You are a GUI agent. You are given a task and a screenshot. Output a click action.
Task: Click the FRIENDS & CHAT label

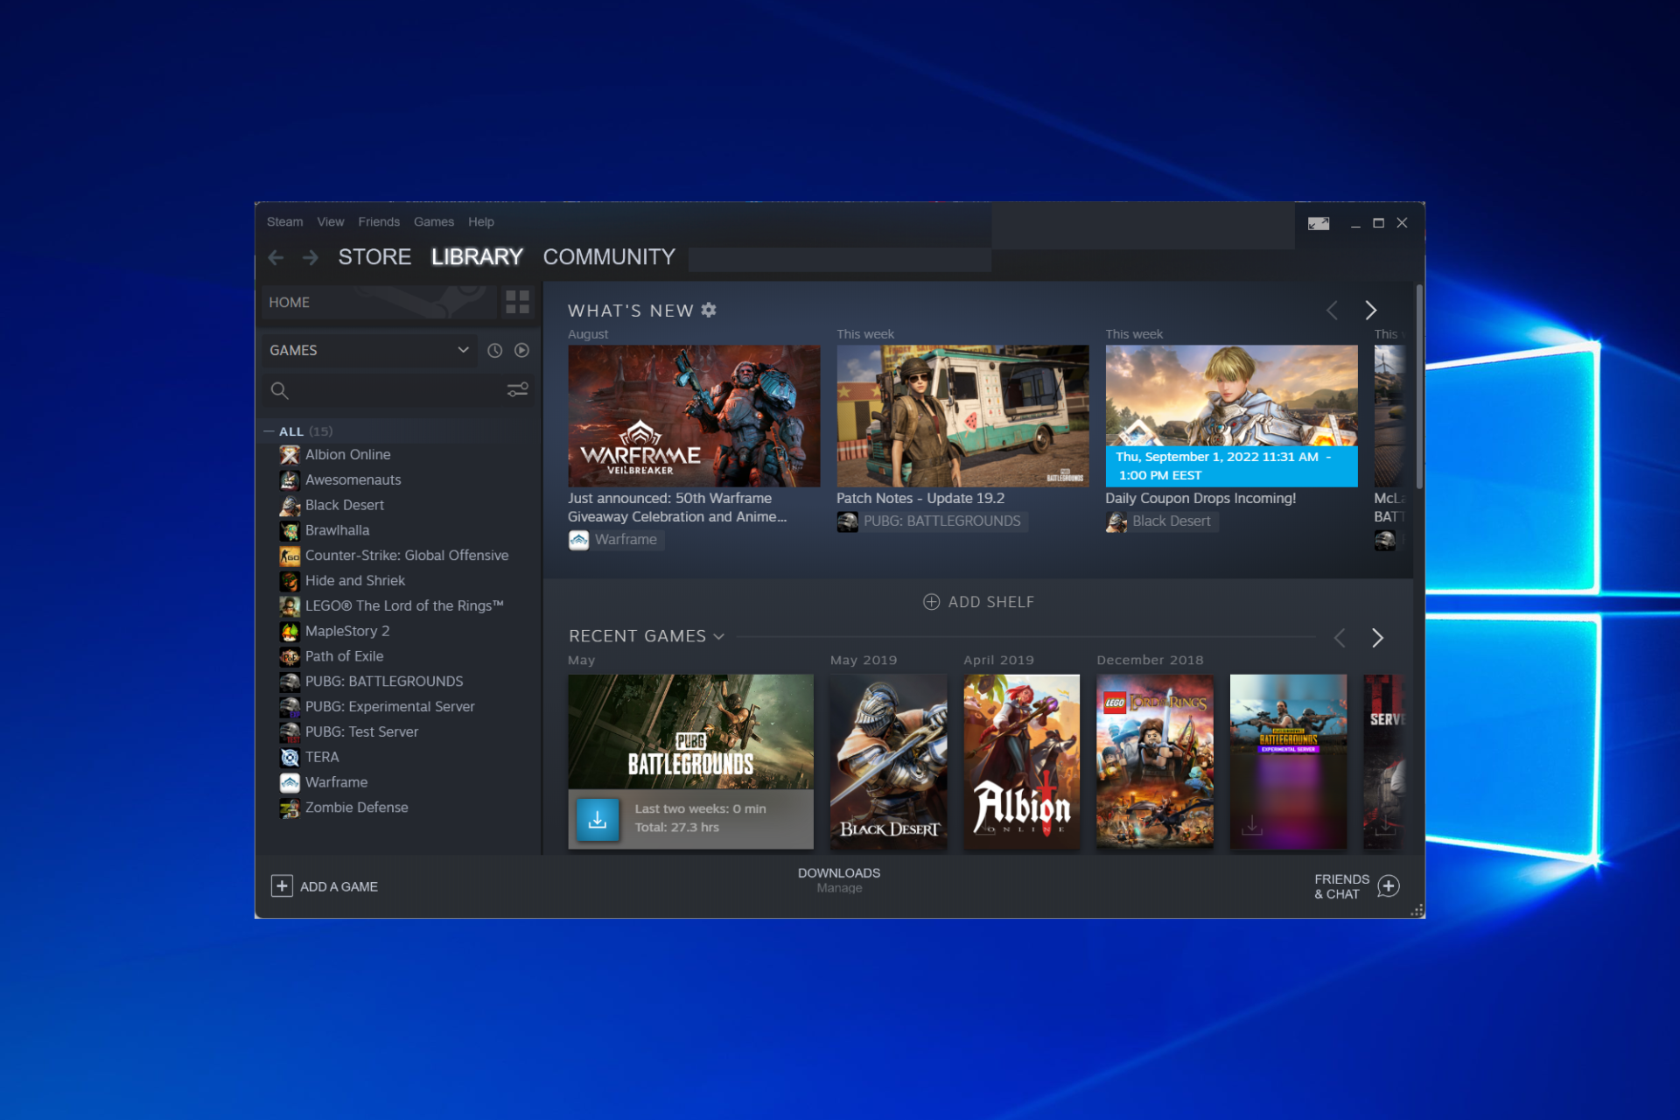point(1341,886)
